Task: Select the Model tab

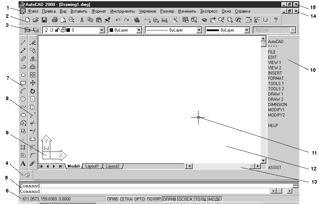Action: pyautogui.click(x=73, y=166)
